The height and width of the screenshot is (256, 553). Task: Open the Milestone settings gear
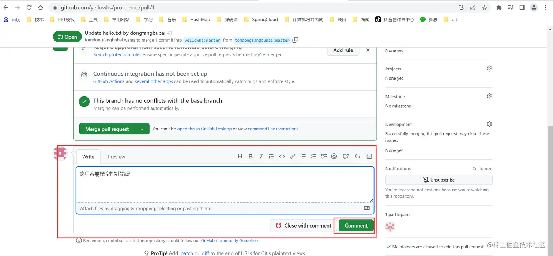point(489,96)
